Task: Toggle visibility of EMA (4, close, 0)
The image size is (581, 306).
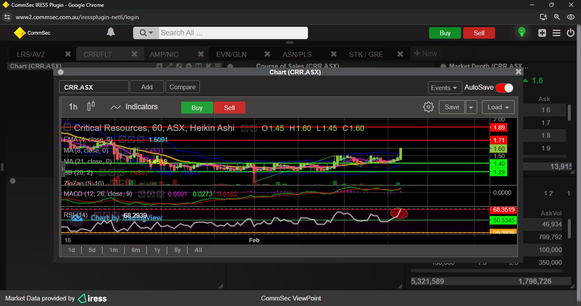Action: 122,139
